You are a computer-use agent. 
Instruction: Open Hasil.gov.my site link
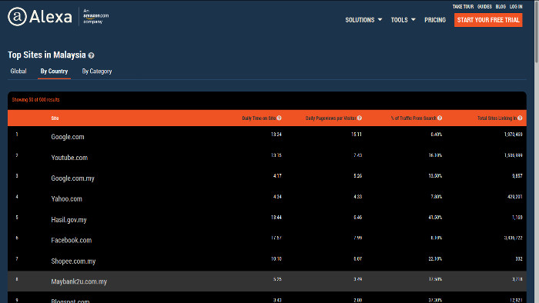69,220
